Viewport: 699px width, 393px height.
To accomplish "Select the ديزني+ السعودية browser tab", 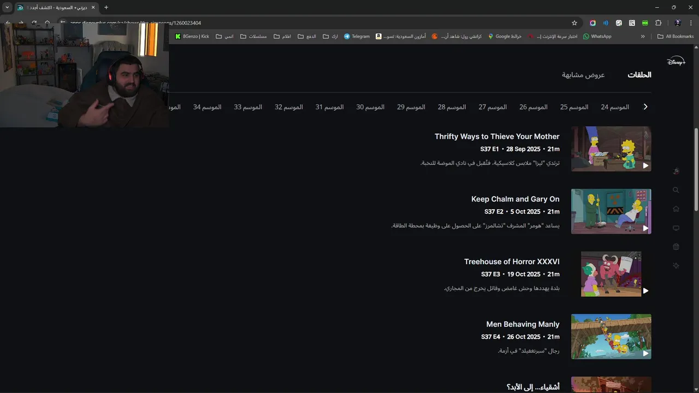I will [x=56, y=8].
